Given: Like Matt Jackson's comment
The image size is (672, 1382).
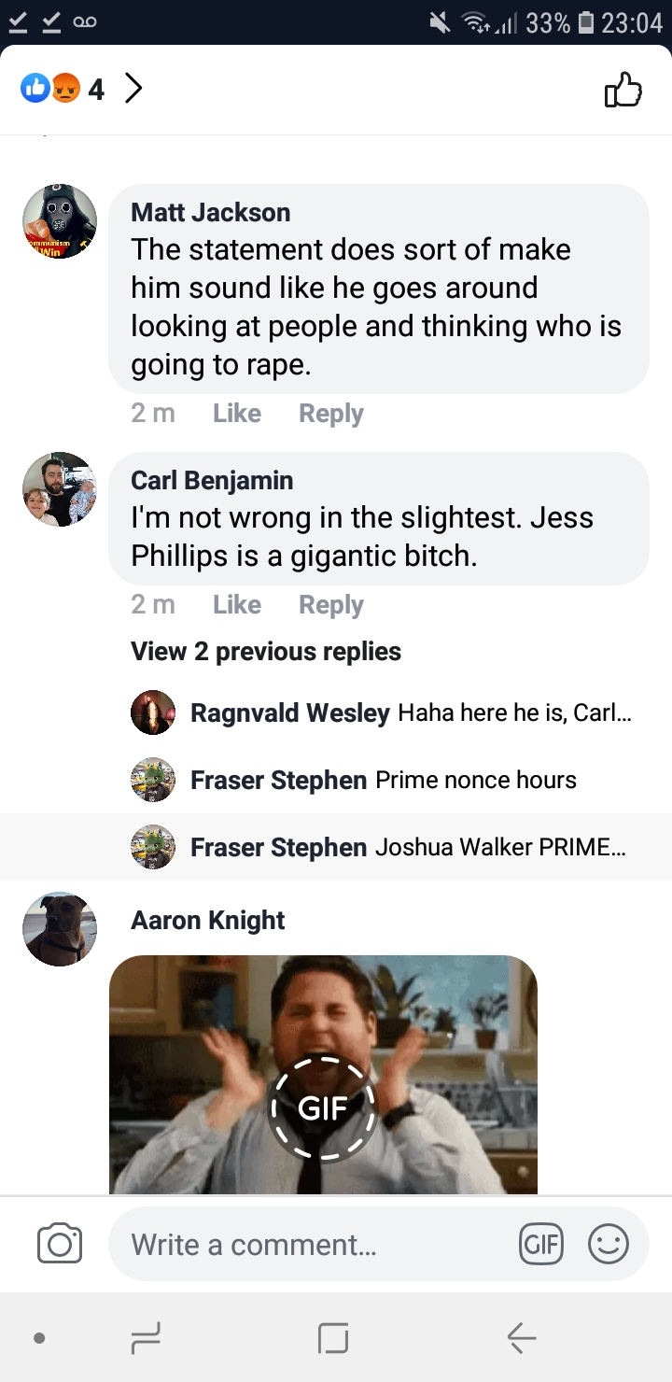Looking at the screenshot, I should pos(237,413).
